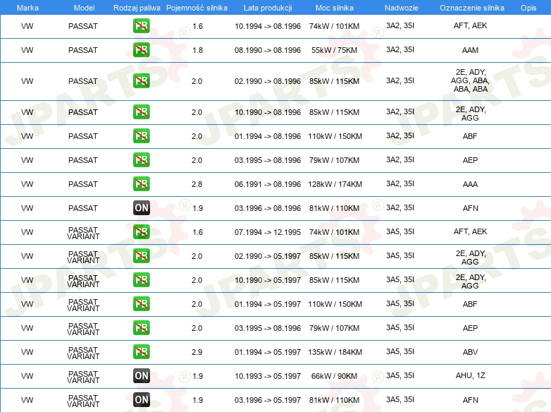The image size is (551, 412).
Task: Click petrol icon in the Passat Variant AEP row
Action: point(141,327)
